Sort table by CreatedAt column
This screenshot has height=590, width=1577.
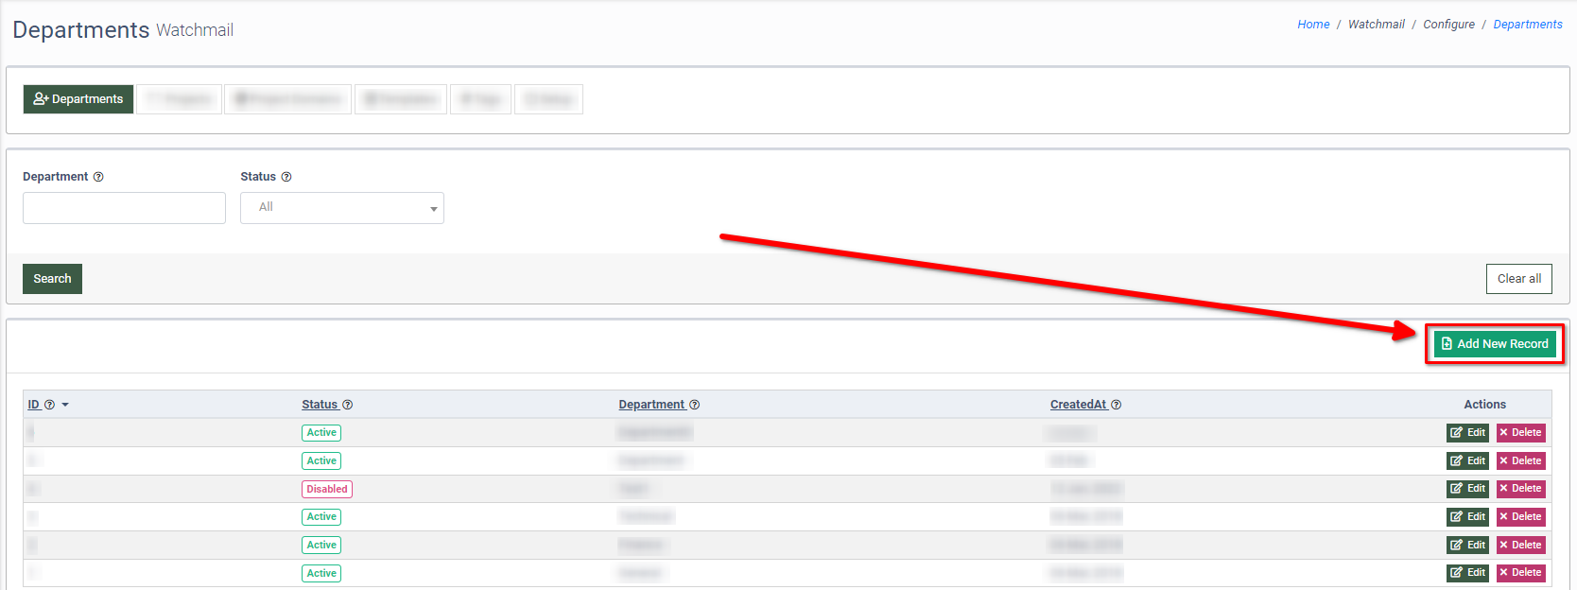[x=1078, y=405]
